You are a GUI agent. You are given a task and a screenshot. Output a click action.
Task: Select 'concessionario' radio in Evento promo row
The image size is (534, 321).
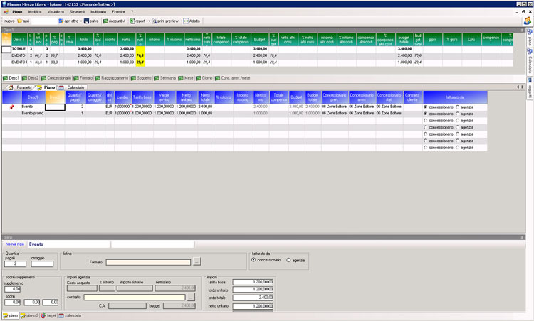click(426, 113)
